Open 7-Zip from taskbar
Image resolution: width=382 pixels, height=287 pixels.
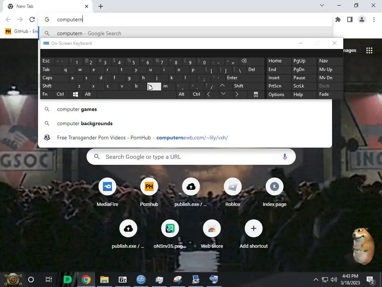pyautogui.click(x=122, y=280)
